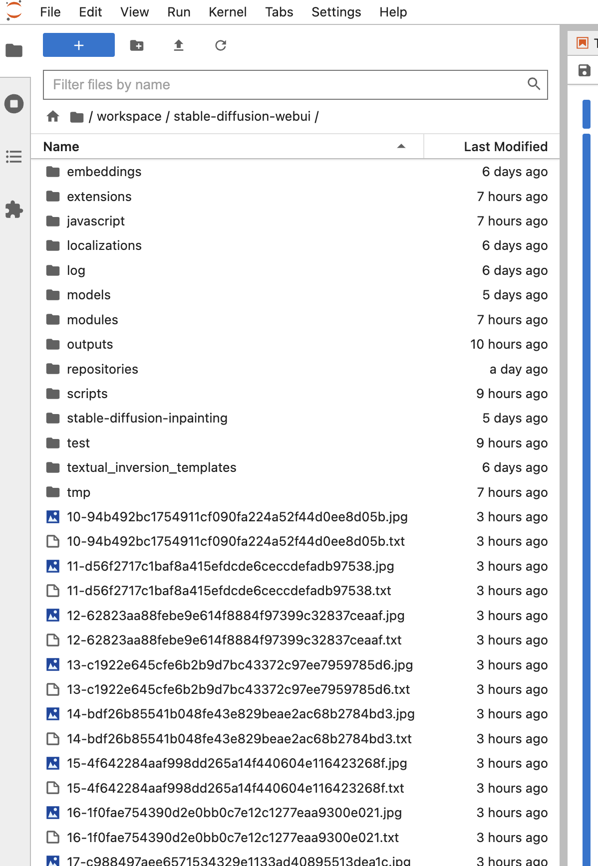This screenshot has height=866, width=598.
Task: Open the Kernel menu
Action: (227, 12)
